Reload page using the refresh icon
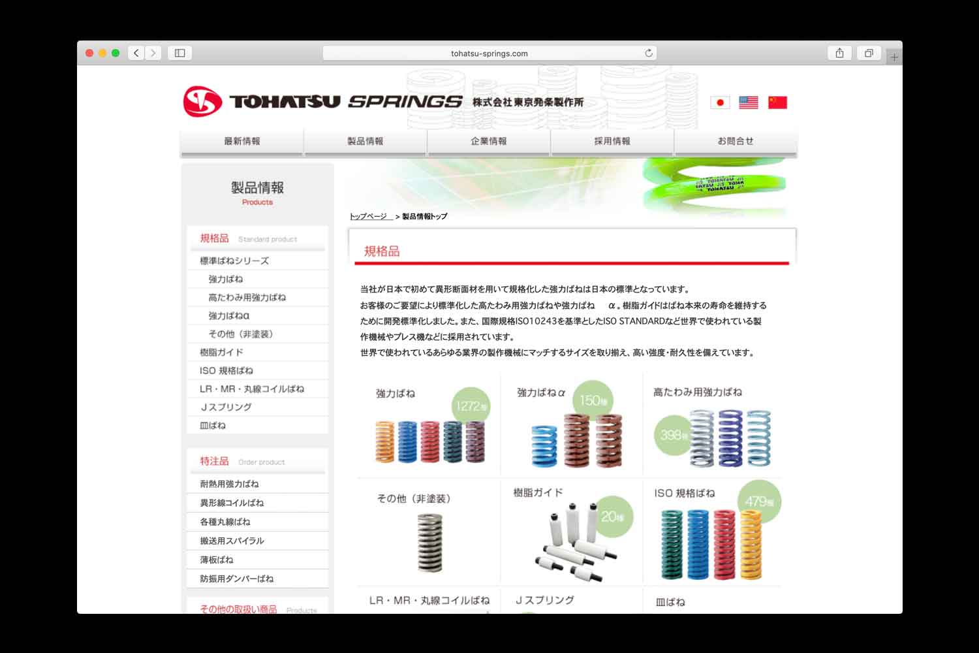This screenshot has width=979, height=653. pos(648,53)
